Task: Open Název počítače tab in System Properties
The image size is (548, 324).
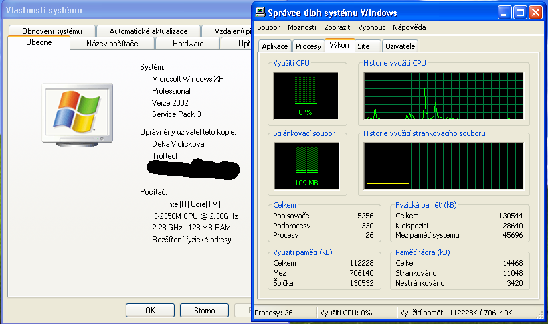Action: pyautogui.click(x=112, y=44)
